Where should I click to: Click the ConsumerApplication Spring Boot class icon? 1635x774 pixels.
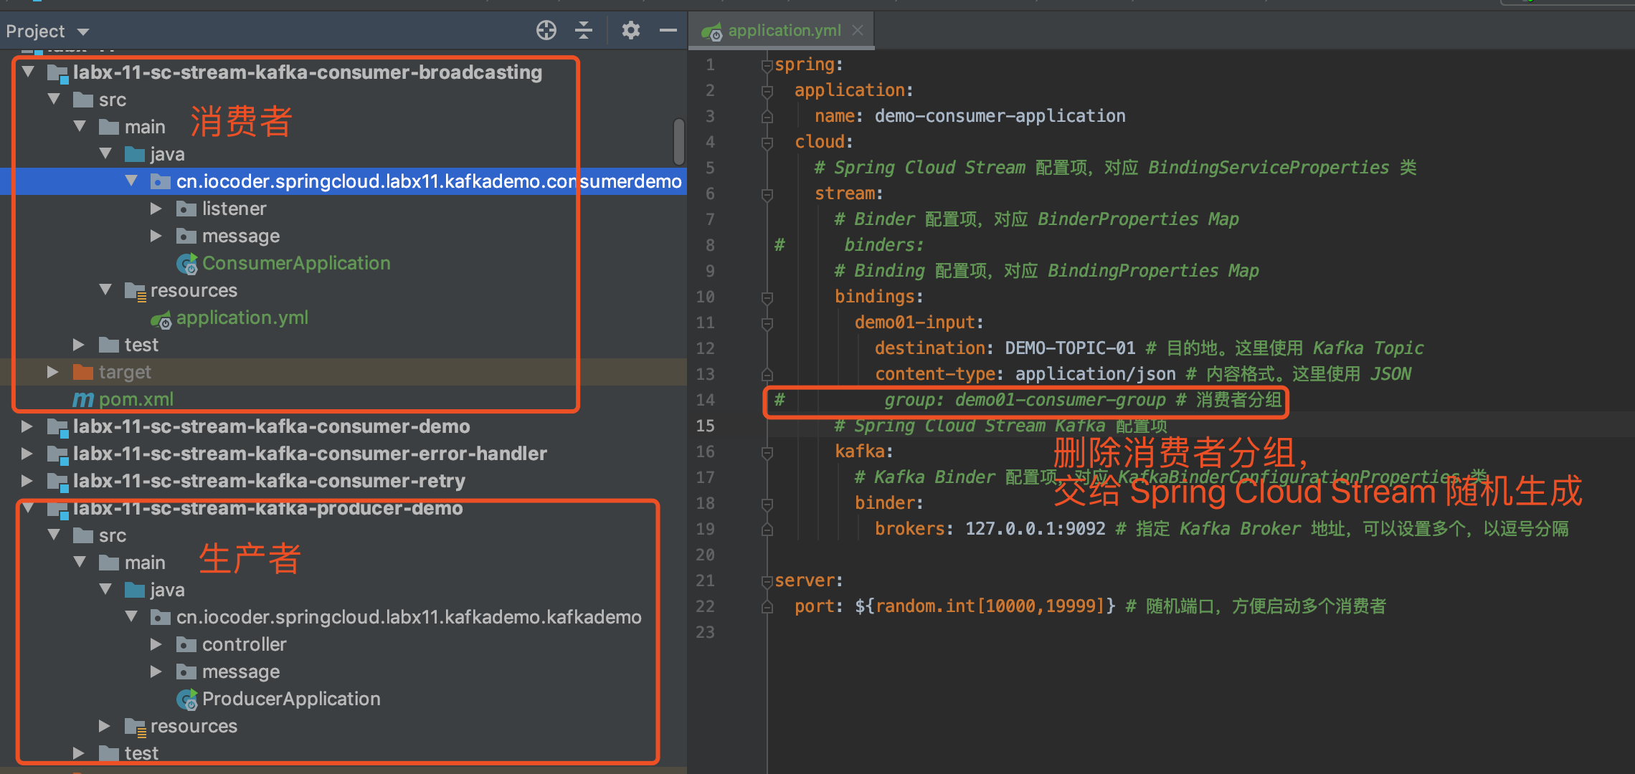[x=186, y=264]
